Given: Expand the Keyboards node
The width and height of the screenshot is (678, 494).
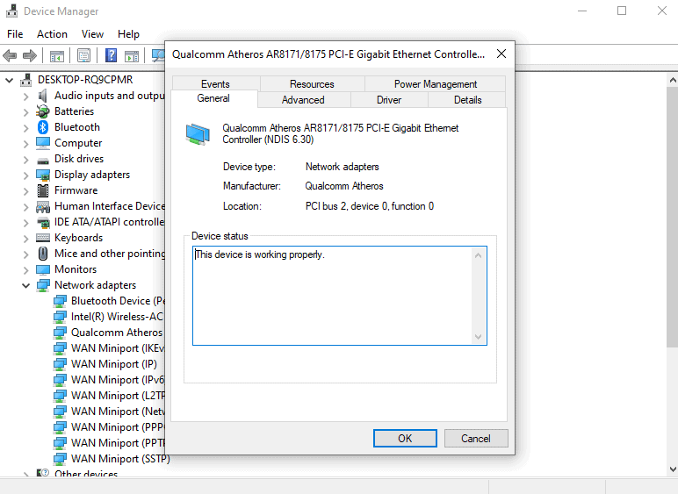Looking at the screenshot, I should tap(26, 239).
